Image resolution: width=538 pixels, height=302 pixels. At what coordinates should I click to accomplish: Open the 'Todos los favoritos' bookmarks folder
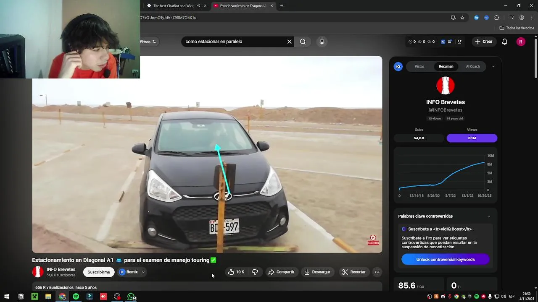(517, 28)
